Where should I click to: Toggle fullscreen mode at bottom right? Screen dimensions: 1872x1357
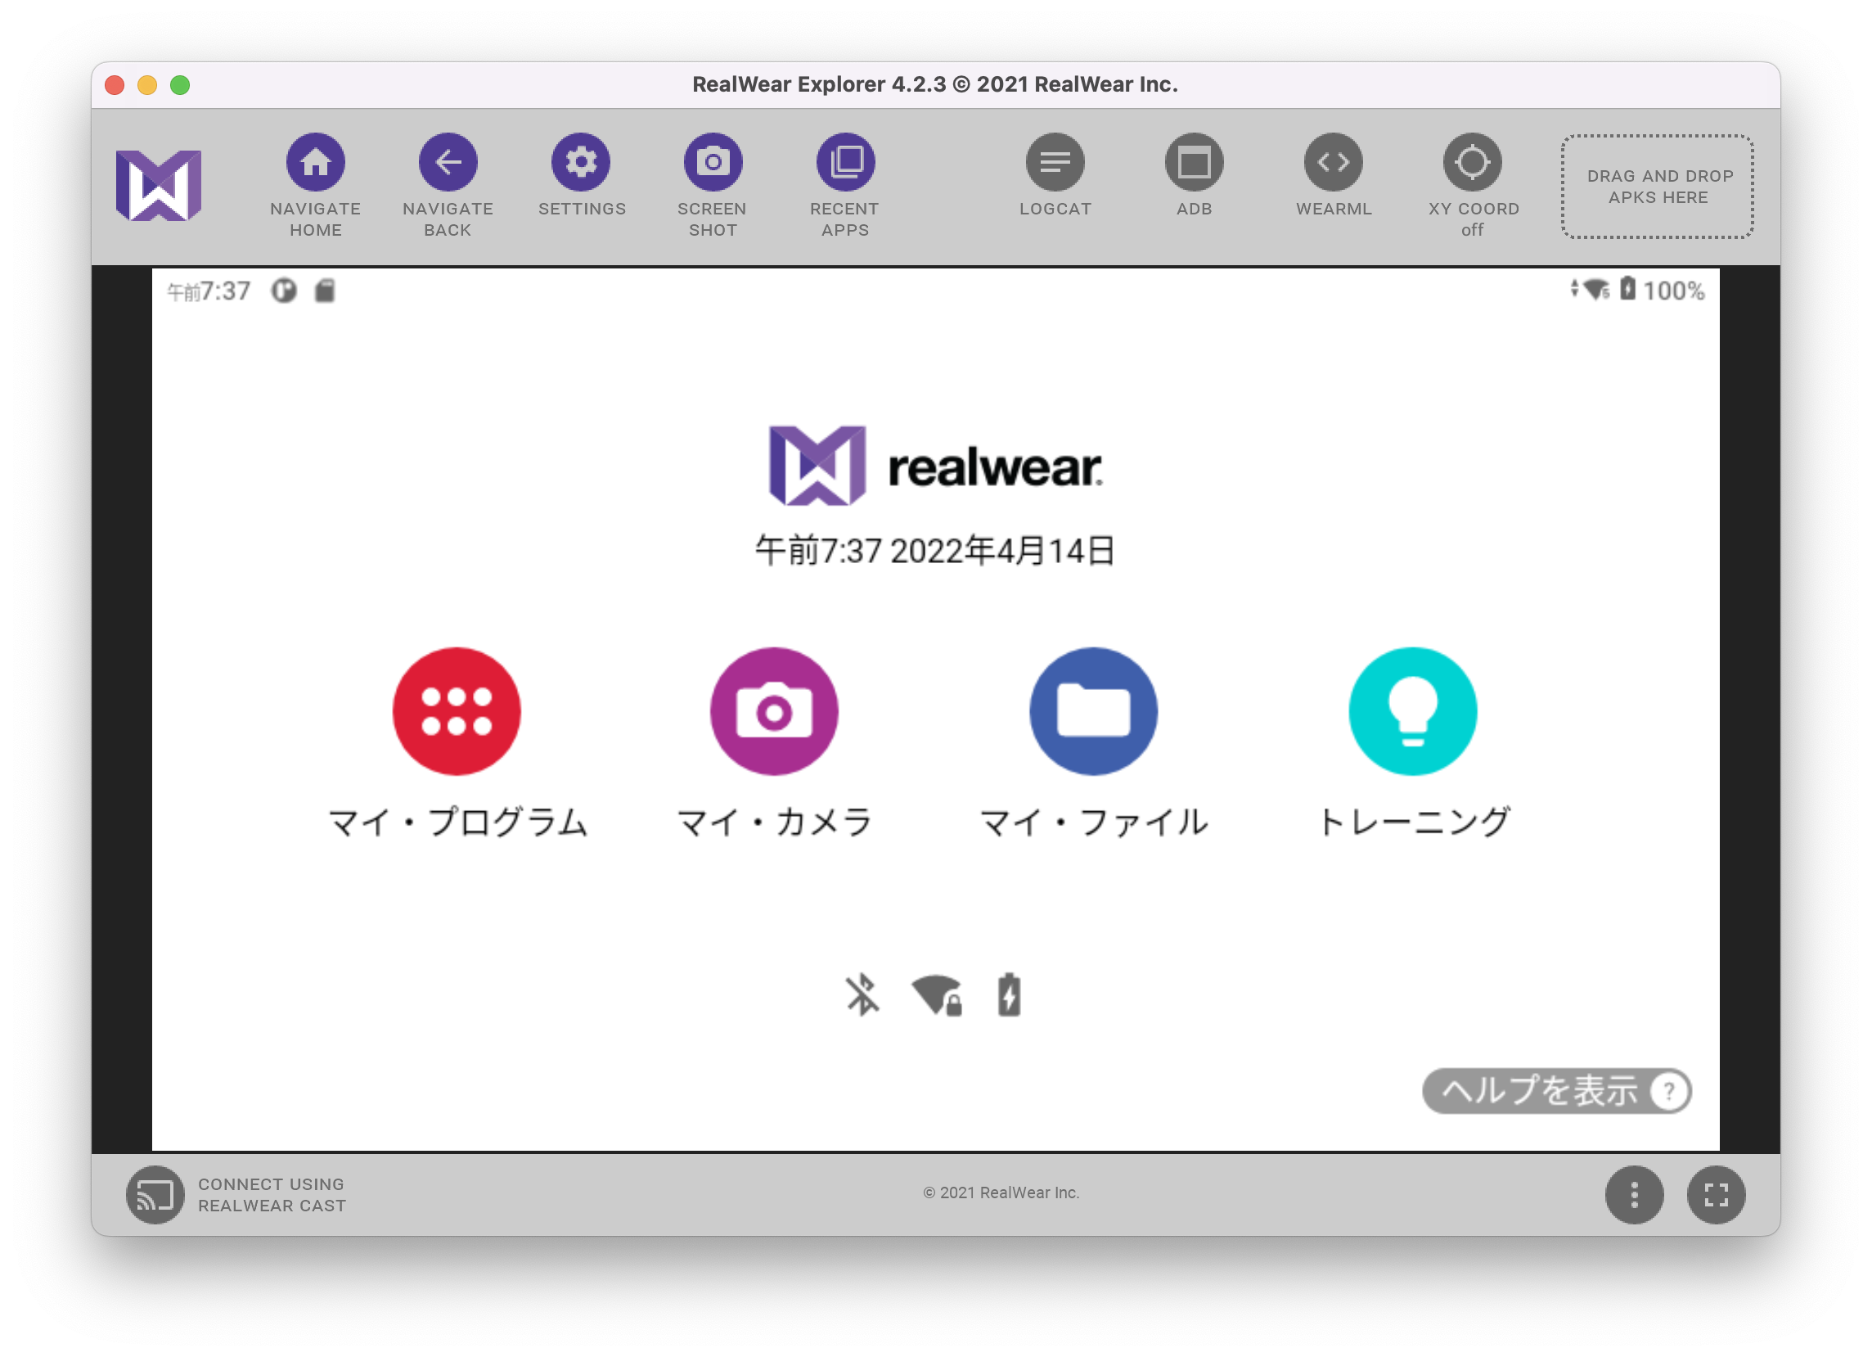[1716, 1194]
